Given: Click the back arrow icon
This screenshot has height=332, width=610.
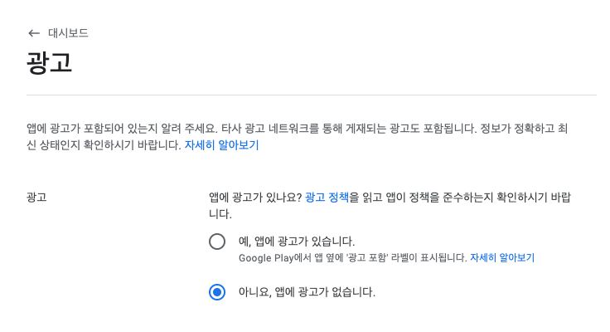Looking at the screenshot, I should pyautogui.click(x=34, y=33).
